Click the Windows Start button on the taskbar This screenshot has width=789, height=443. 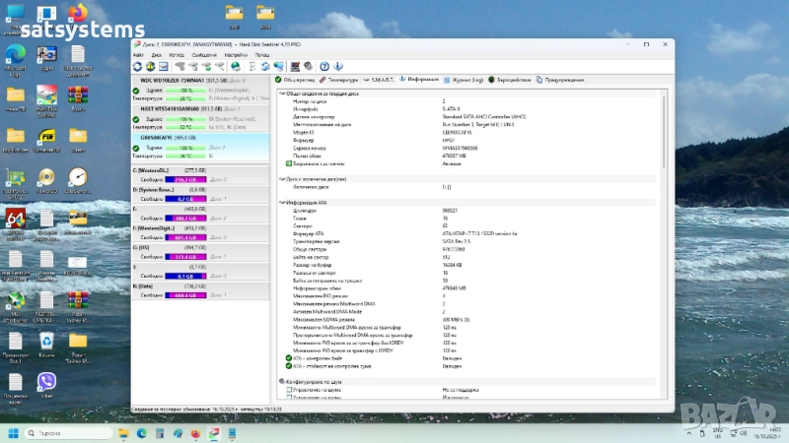coord(14,433)
